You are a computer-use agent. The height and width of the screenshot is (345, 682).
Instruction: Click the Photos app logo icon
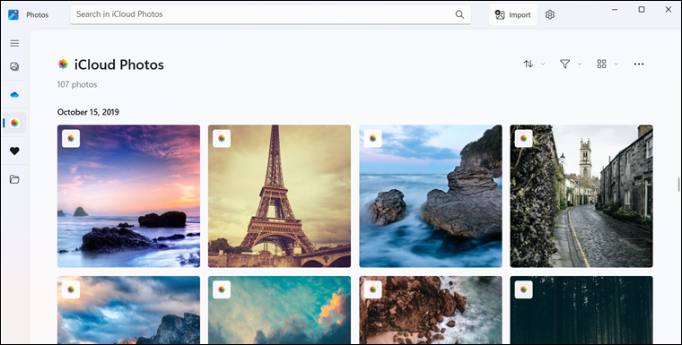pos(13,14)
